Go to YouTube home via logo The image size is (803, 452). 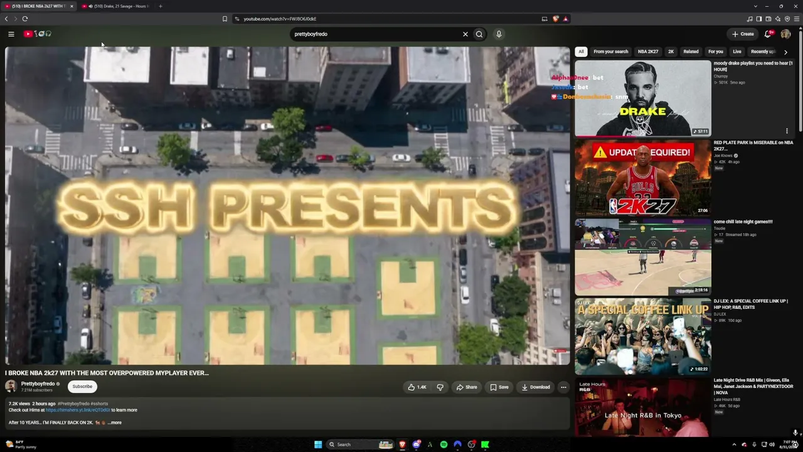(38, 34)
